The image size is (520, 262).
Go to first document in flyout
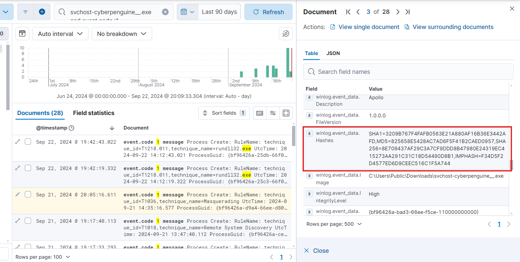click(x=348, y=12)
